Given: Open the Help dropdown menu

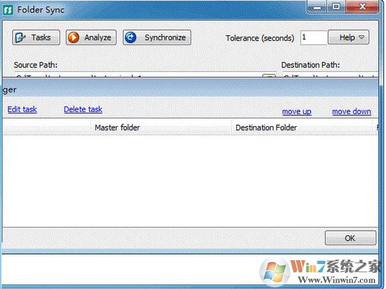Looking at the screenshot, I should [349, 37].
